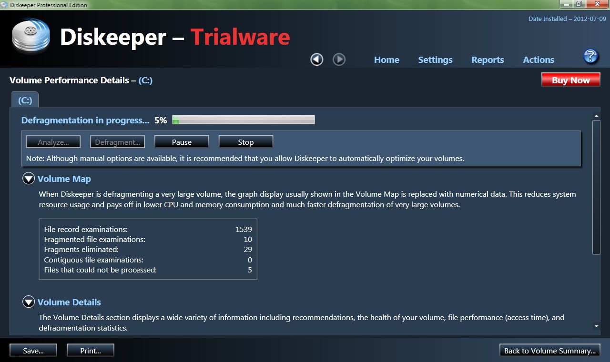Click the Diskeeper disk logo icon
The width and height of the screenshot is (610, 362).
(30, 35)
